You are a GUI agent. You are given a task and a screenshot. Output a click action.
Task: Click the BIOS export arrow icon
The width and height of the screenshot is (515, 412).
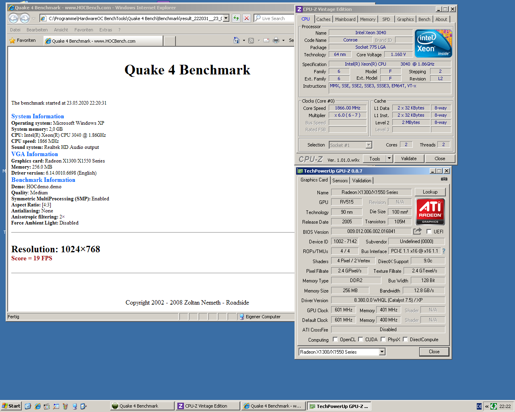(x=417, y=231)
